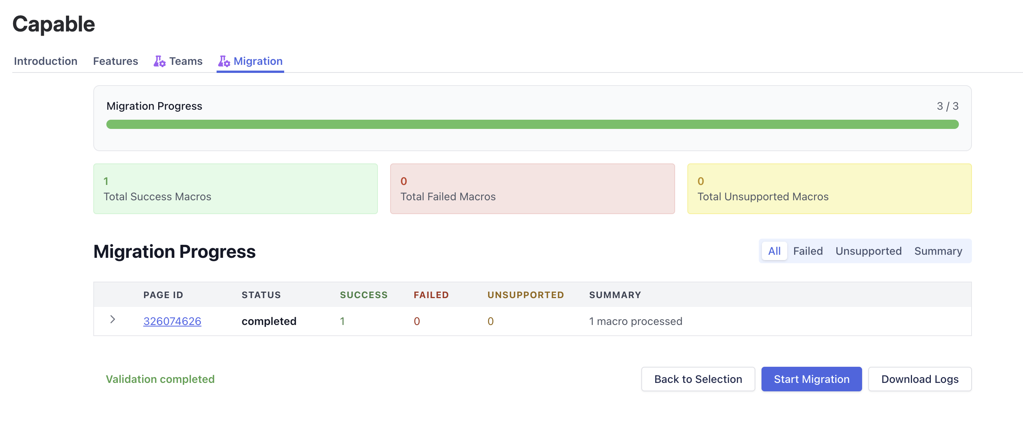Show only Unsupported macros
Image resolution: width=1023 pixels, height=432 pixels.
(x=868, y=251)
